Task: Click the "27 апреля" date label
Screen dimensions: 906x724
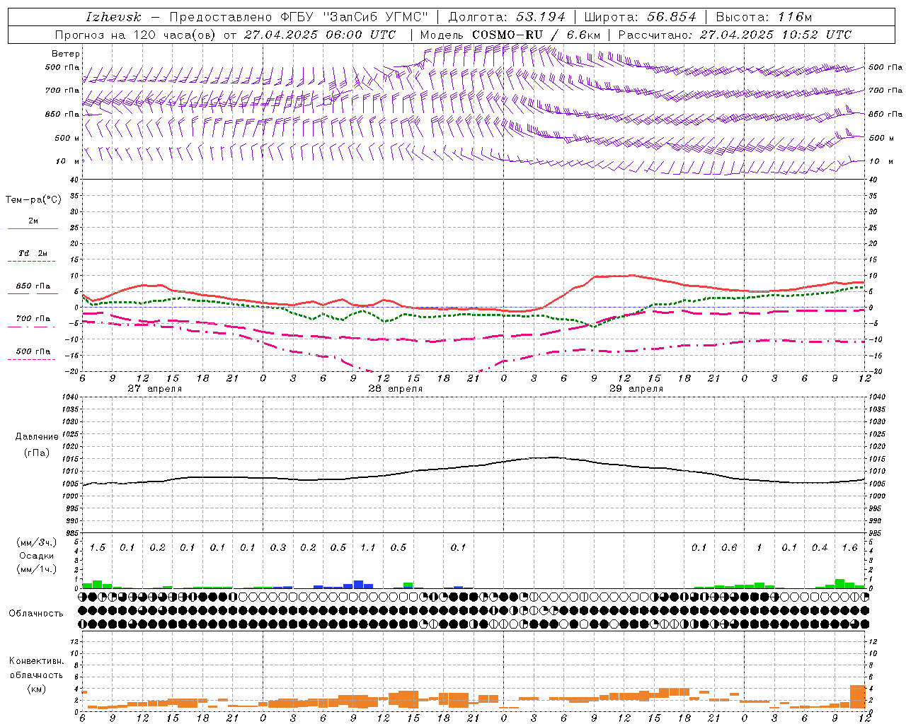Action: click(x=154, y=389)
